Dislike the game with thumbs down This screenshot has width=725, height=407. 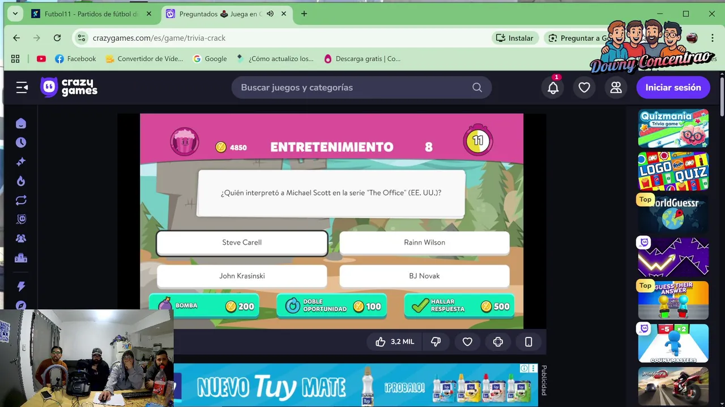pos(436,342)
